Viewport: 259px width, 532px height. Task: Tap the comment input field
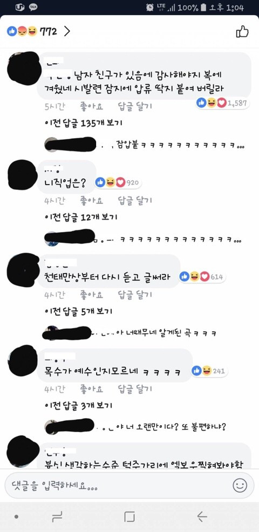click(129, 486)
